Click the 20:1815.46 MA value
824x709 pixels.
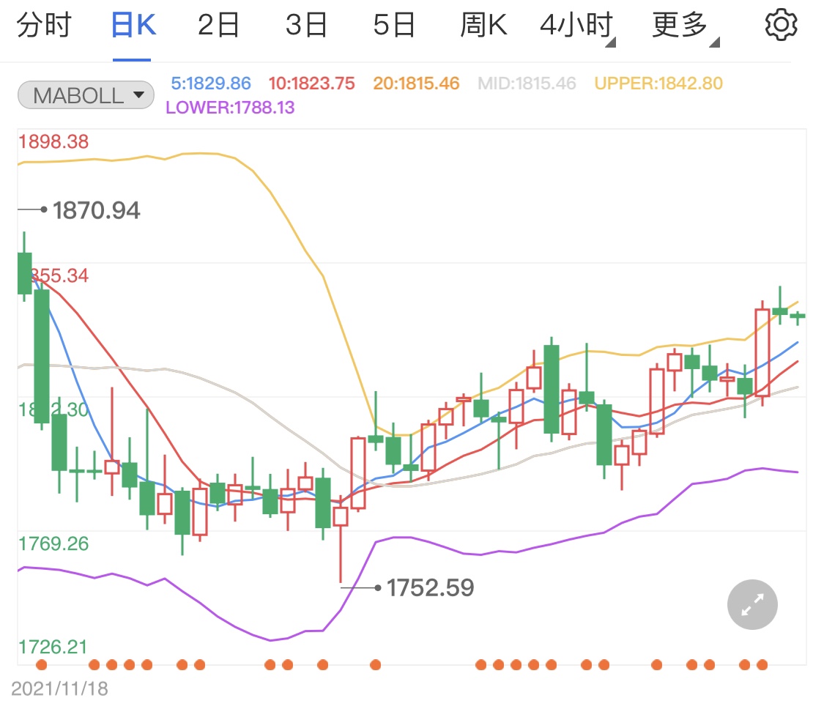[416, 83]
